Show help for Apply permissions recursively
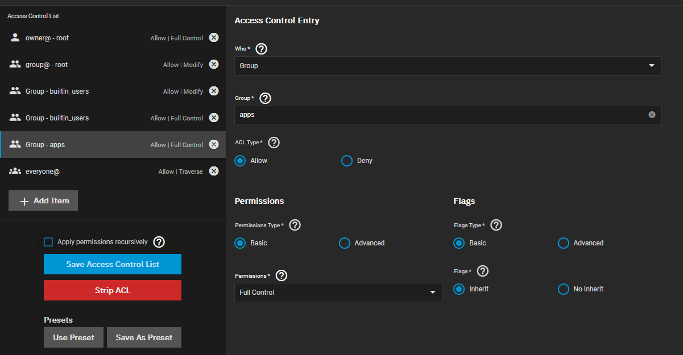 click(159, 242)
